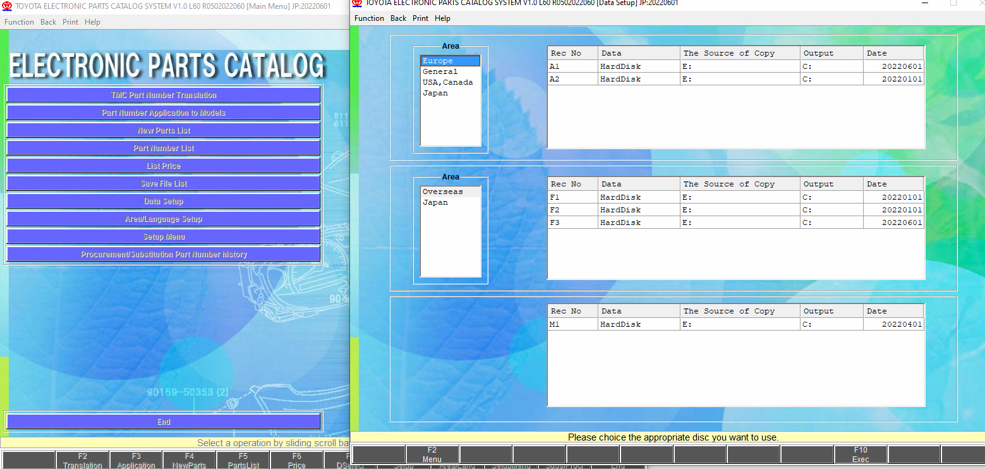Choose Japan in the second Area list
The image size is (985, 469).
pyautogui.click(x=435, y=202)
